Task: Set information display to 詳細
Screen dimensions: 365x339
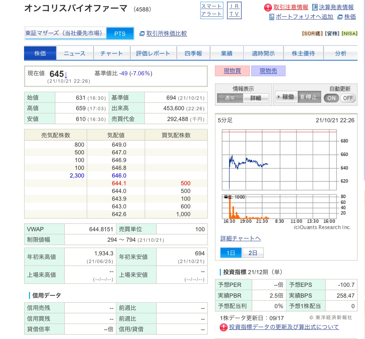Action: click(256, 98)
